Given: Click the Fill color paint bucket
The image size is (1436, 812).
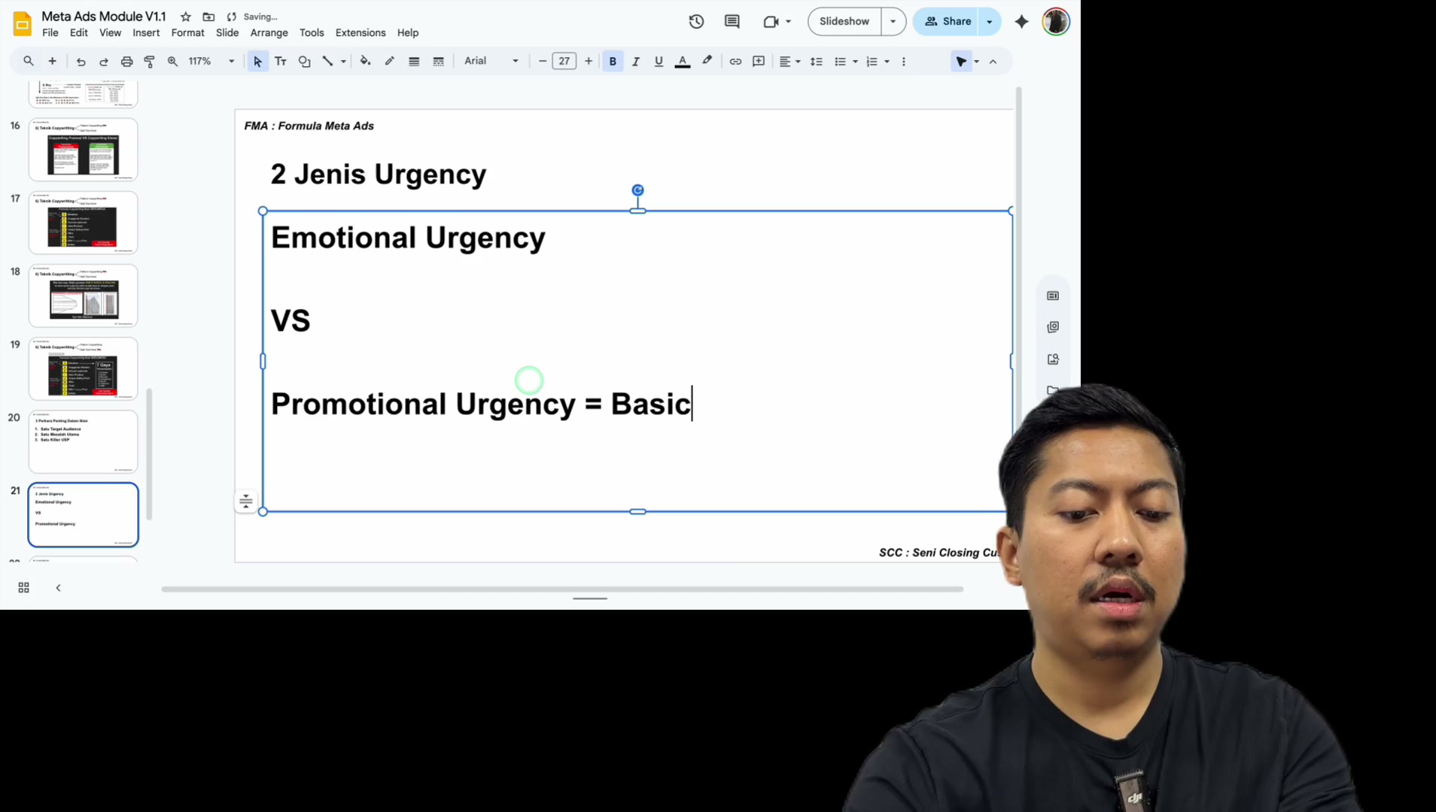Looking at the screenshot, I should (x=365, y=62).
